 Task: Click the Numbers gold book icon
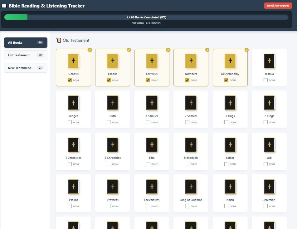[x=191, y=61]
